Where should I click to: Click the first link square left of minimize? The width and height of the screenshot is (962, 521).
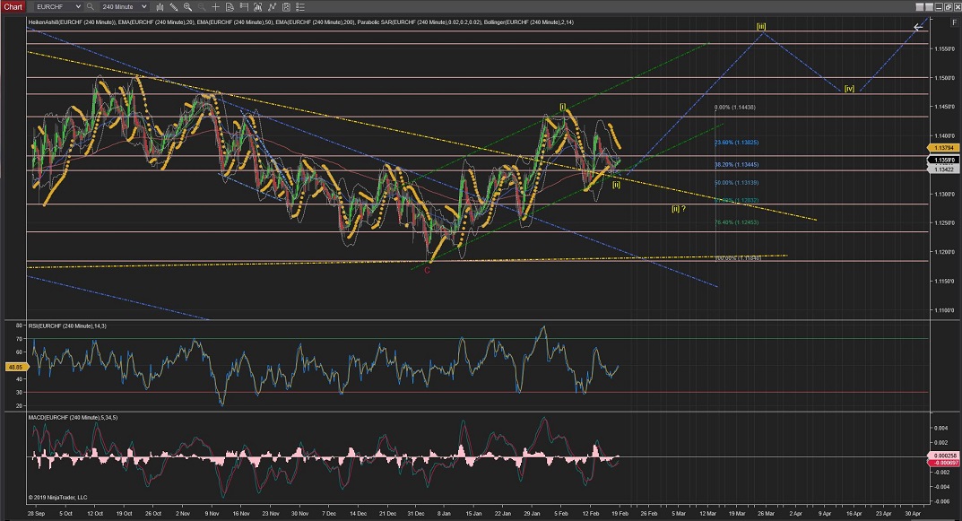pos(920,7)
